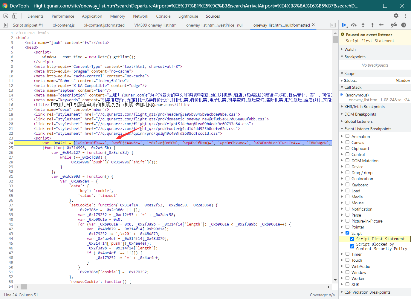Check the XHR event checkbox
Image resolution: width=411 pixels, height=299 pixels.
click(347, 284)
